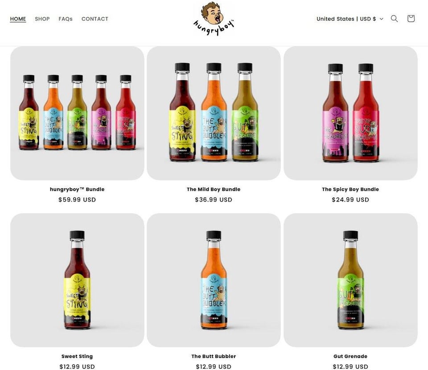Open the FAQs page
The height and width of the screenshot is (370, 428).
click(66, 19)
